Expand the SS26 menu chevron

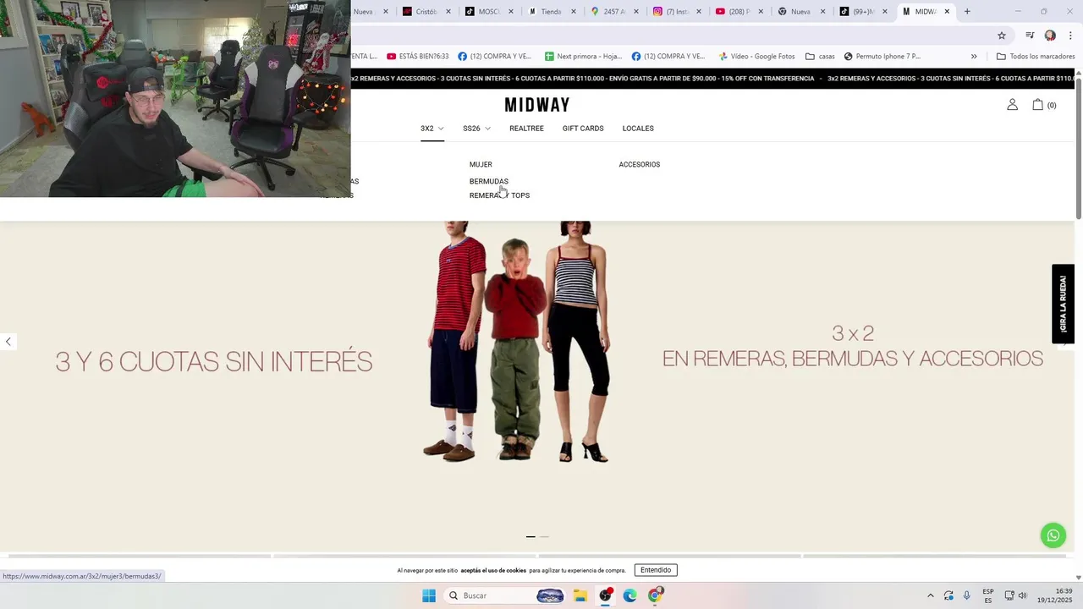(487, 129)
